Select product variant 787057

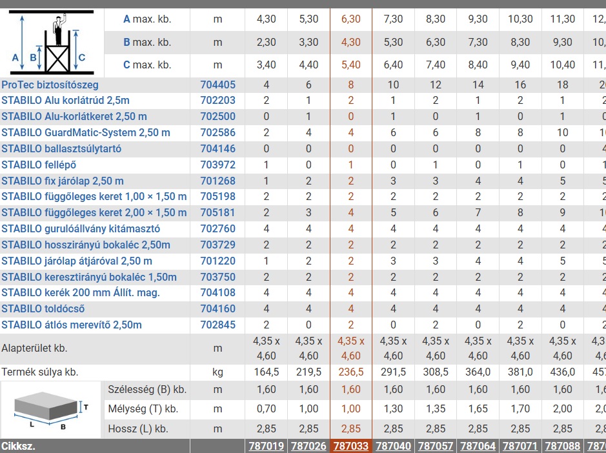(436, 446)
